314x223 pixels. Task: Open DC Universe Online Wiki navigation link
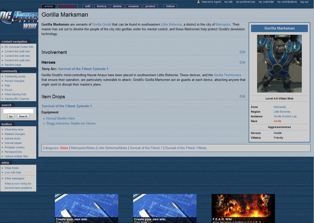pyautogui.click(x=19, y=47)
